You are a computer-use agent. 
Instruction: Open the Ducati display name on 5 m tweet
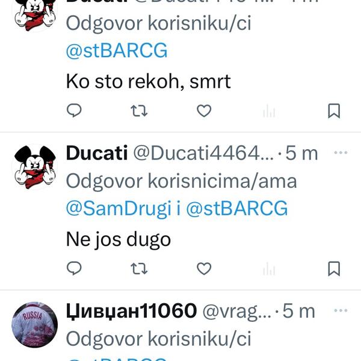[x=97, y=153]
